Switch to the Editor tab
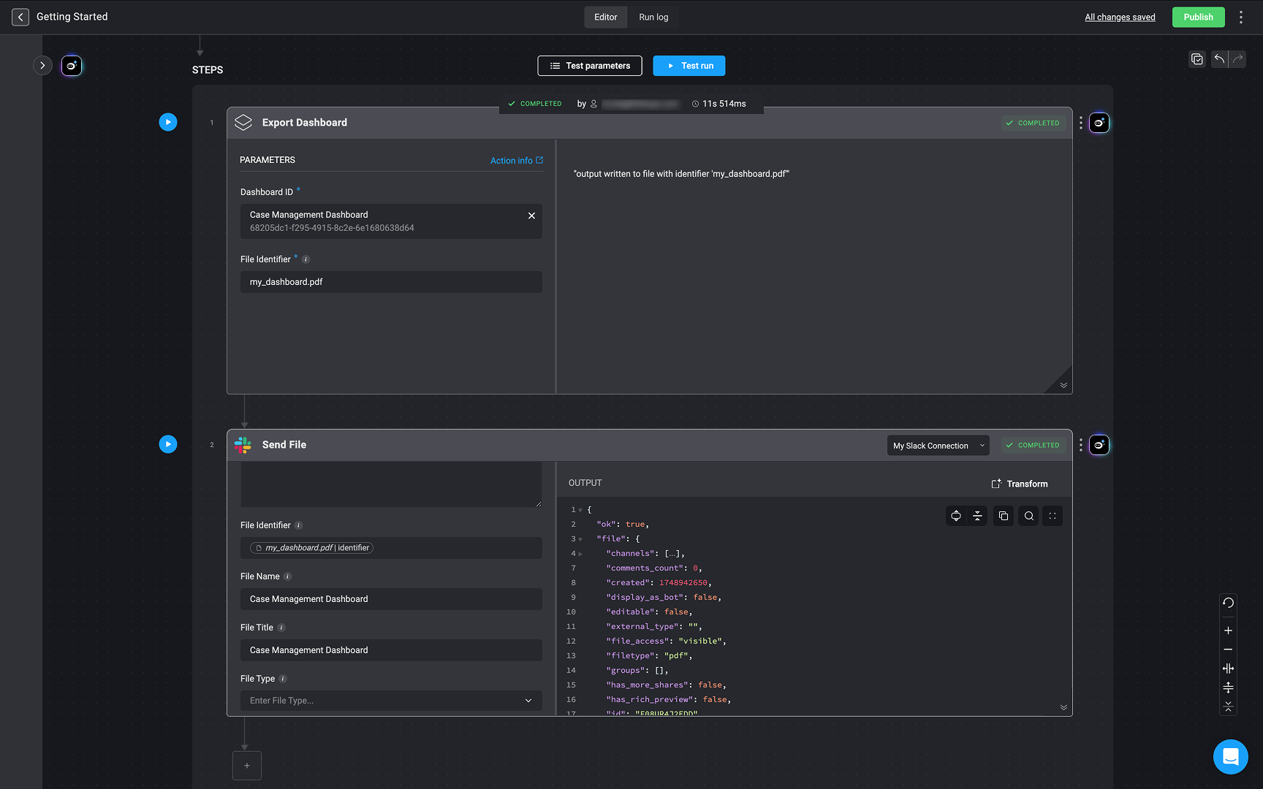Viewport: 1263px width, 789px height. point(605,17)
